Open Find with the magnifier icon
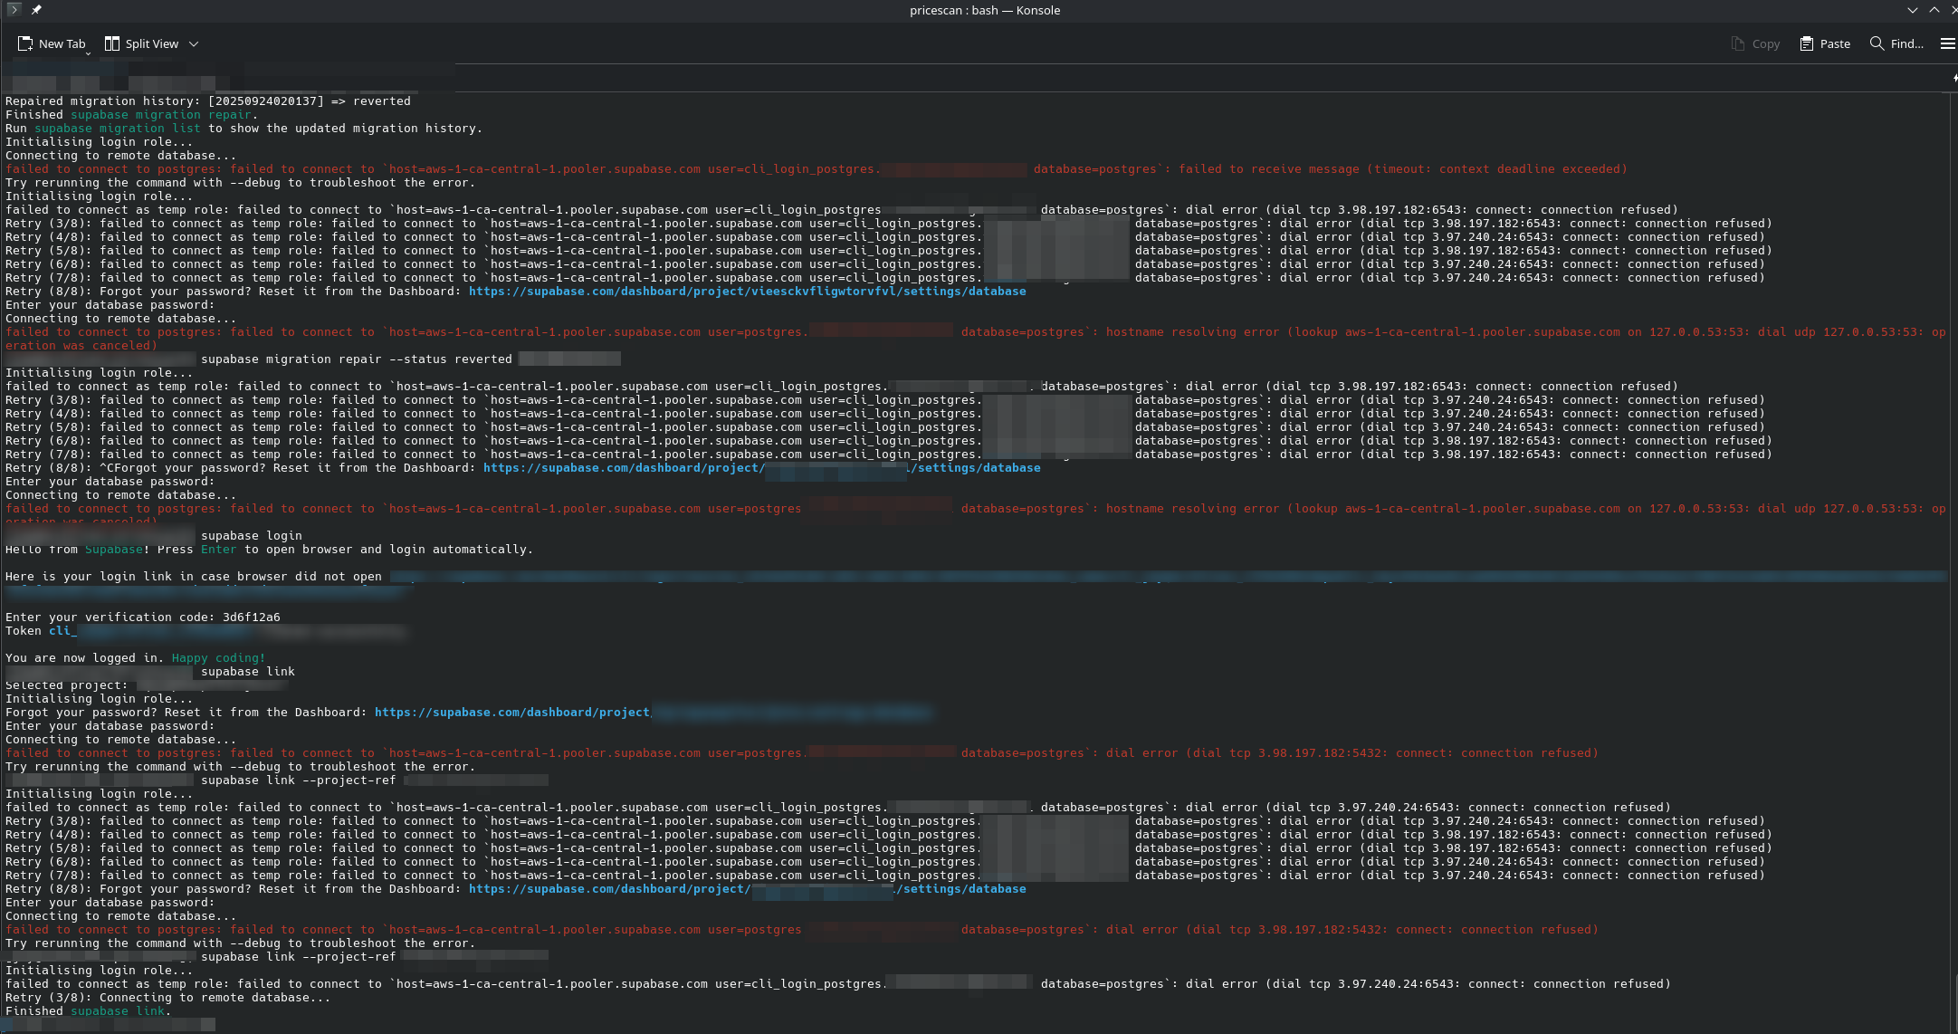Screen dimensions: 1958x1034 coord(1877,43)
